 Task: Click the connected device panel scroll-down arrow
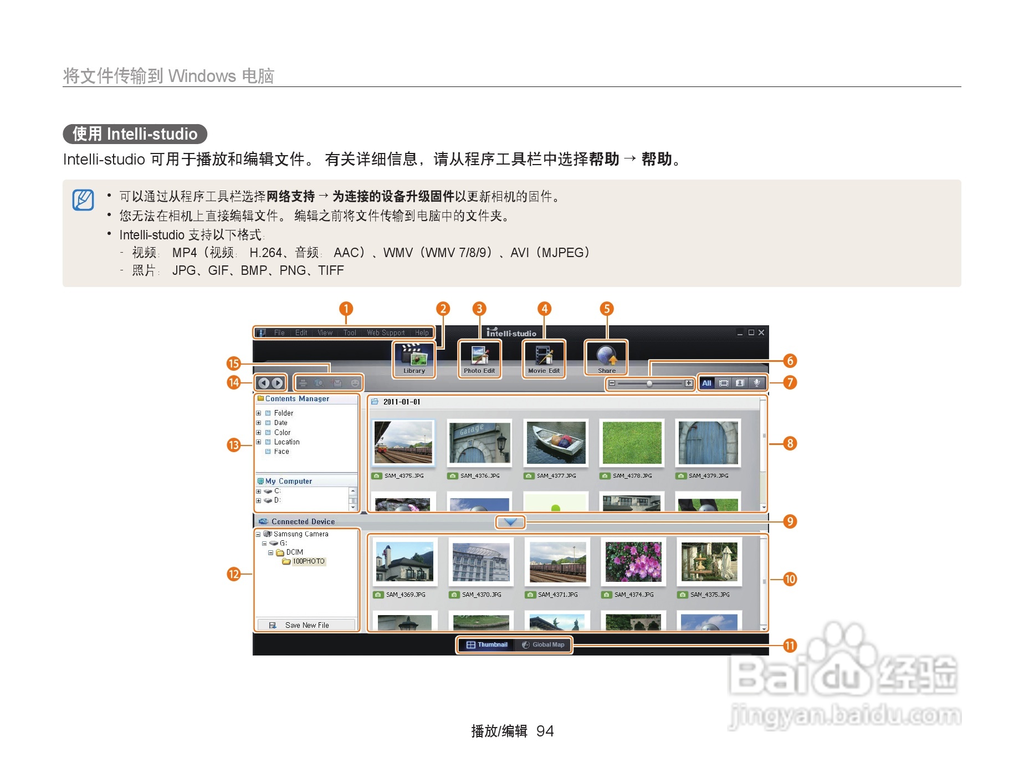pos(764,628)
